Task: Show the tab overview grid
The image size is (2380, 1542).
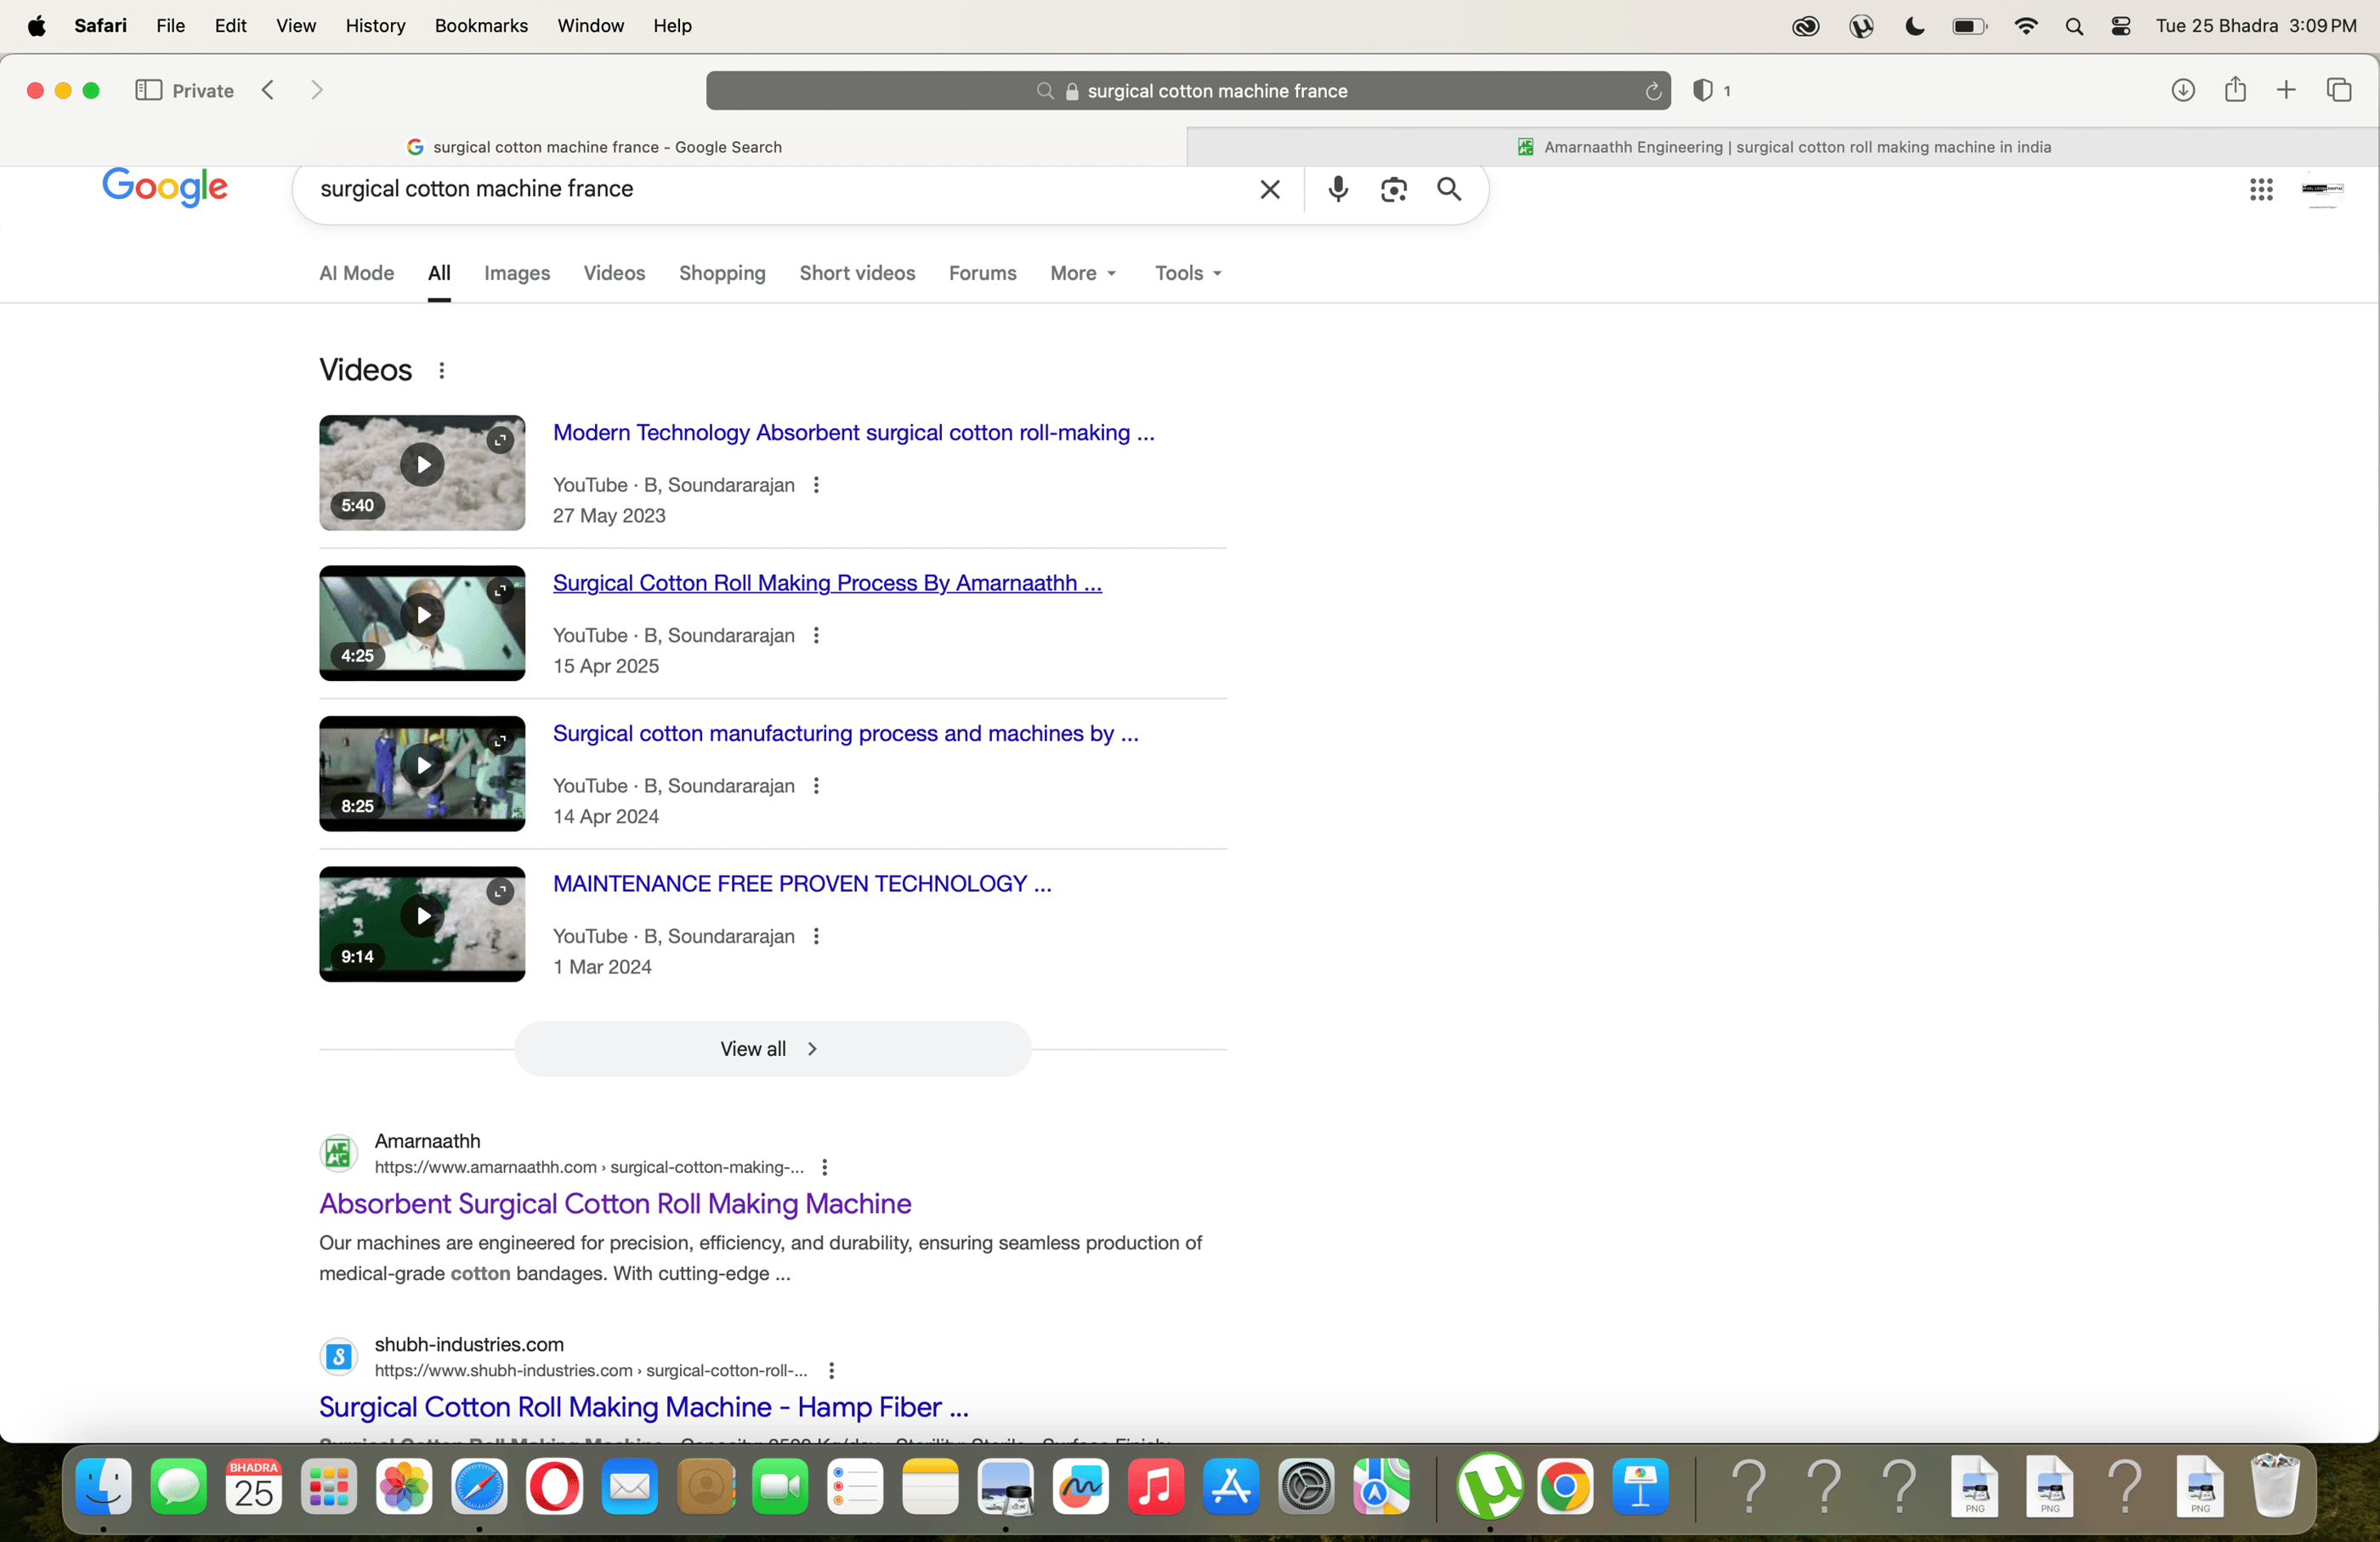Action: point(2340,90)
